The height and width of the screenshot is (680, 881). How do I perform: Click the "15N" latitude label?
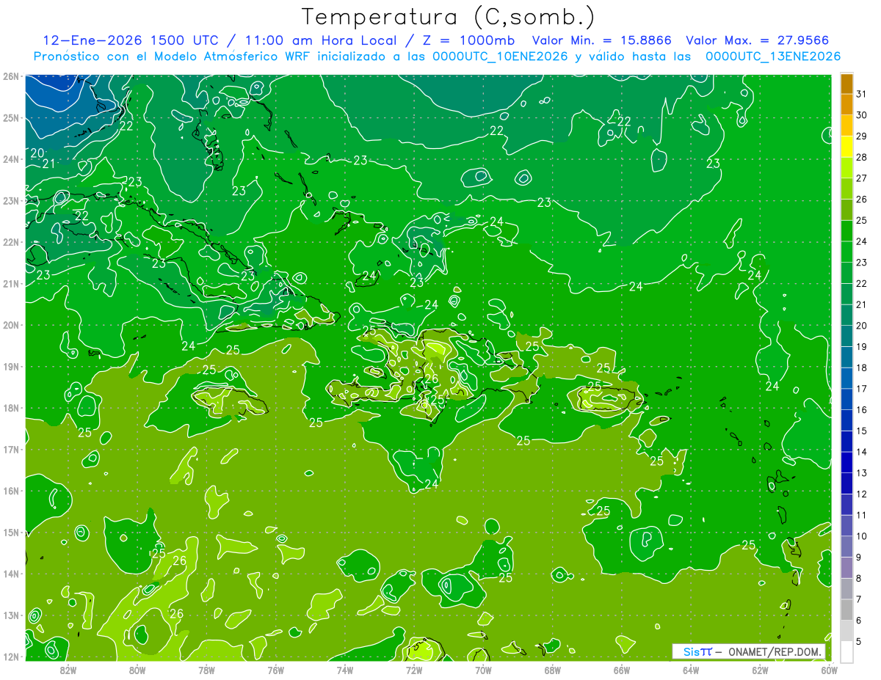pos(10,533)
